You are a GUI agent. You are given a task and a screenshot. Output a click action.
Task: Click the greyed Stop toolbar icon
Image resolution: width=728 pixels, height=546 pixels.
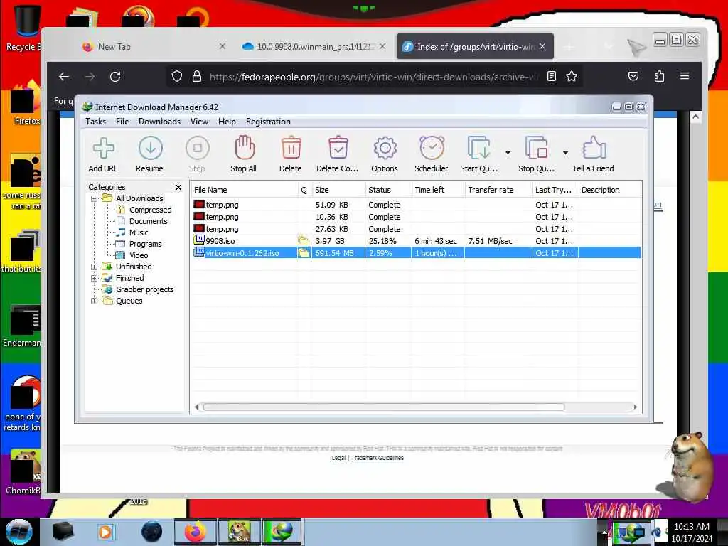point(198,154)
